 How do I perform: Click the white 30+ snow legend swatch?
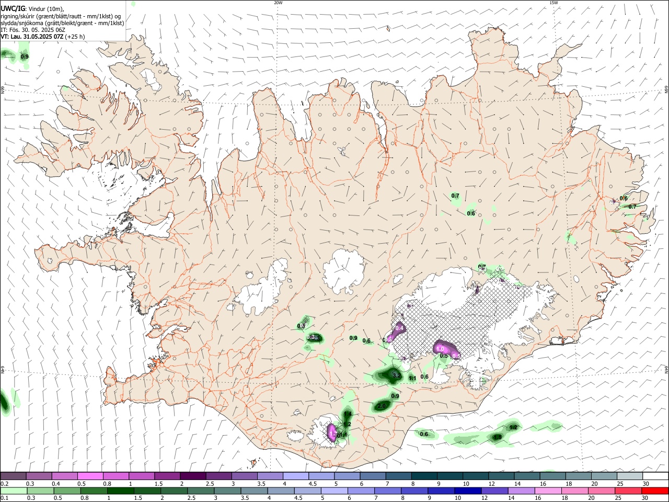pyautogui.click(x=654, y=476)
